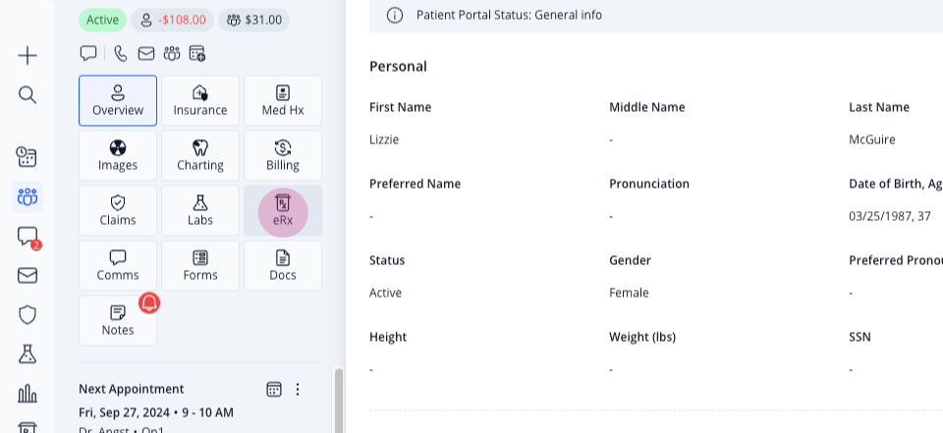Click the Patient Portal Status: General info text
The height and width of the screenshot is (433, 943).
point(509,15)
